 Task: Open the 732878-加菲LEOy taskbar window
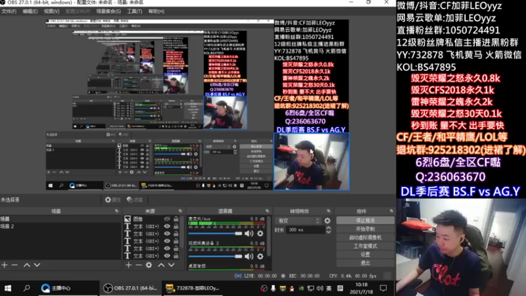point(193,288)
